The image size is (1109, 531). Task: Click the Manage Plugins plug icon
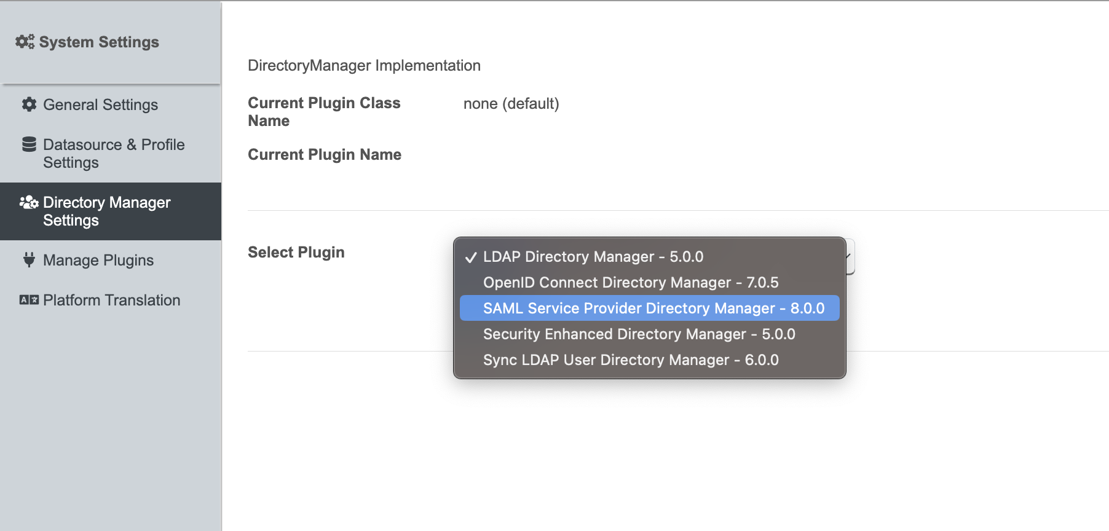coord(29,260)
